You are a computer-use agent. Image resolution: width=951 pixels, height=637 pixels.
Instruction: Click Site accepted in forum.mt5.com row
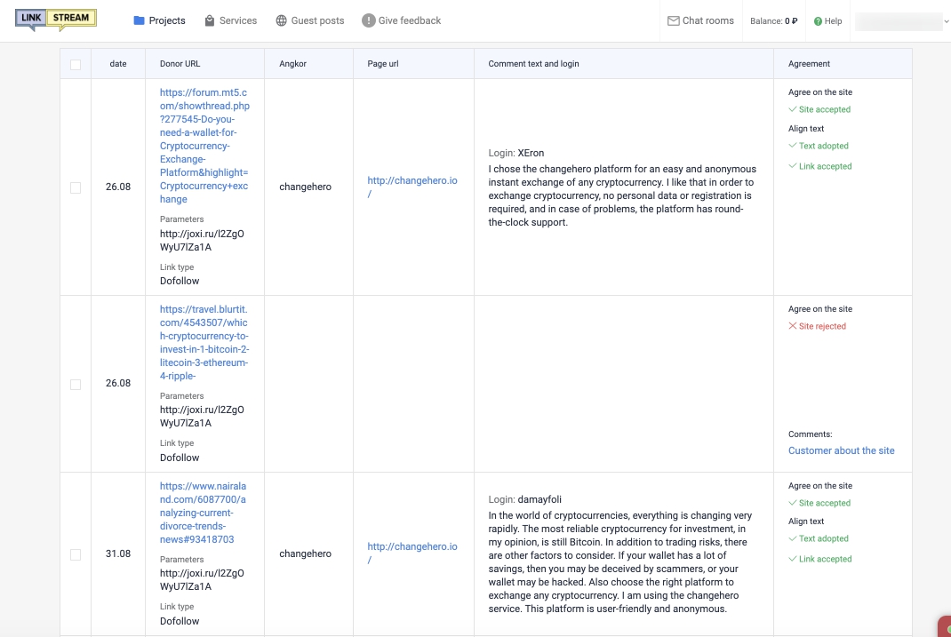pyautogui.click(x=819, y=109)
